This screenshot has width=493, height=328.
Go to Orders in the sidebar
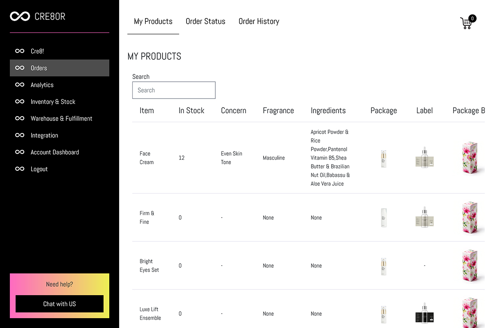click(x=39, y=68)
